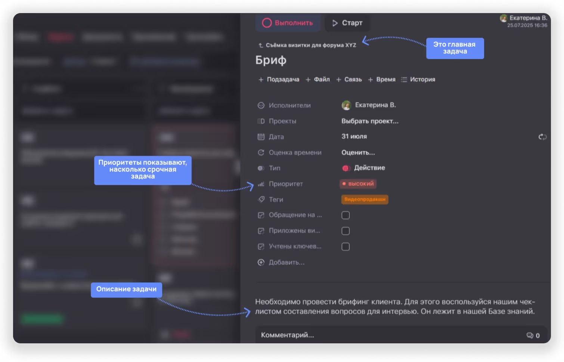Click the repeat icon next to the date
Screen dimensions: 564x362
(542, 137)
